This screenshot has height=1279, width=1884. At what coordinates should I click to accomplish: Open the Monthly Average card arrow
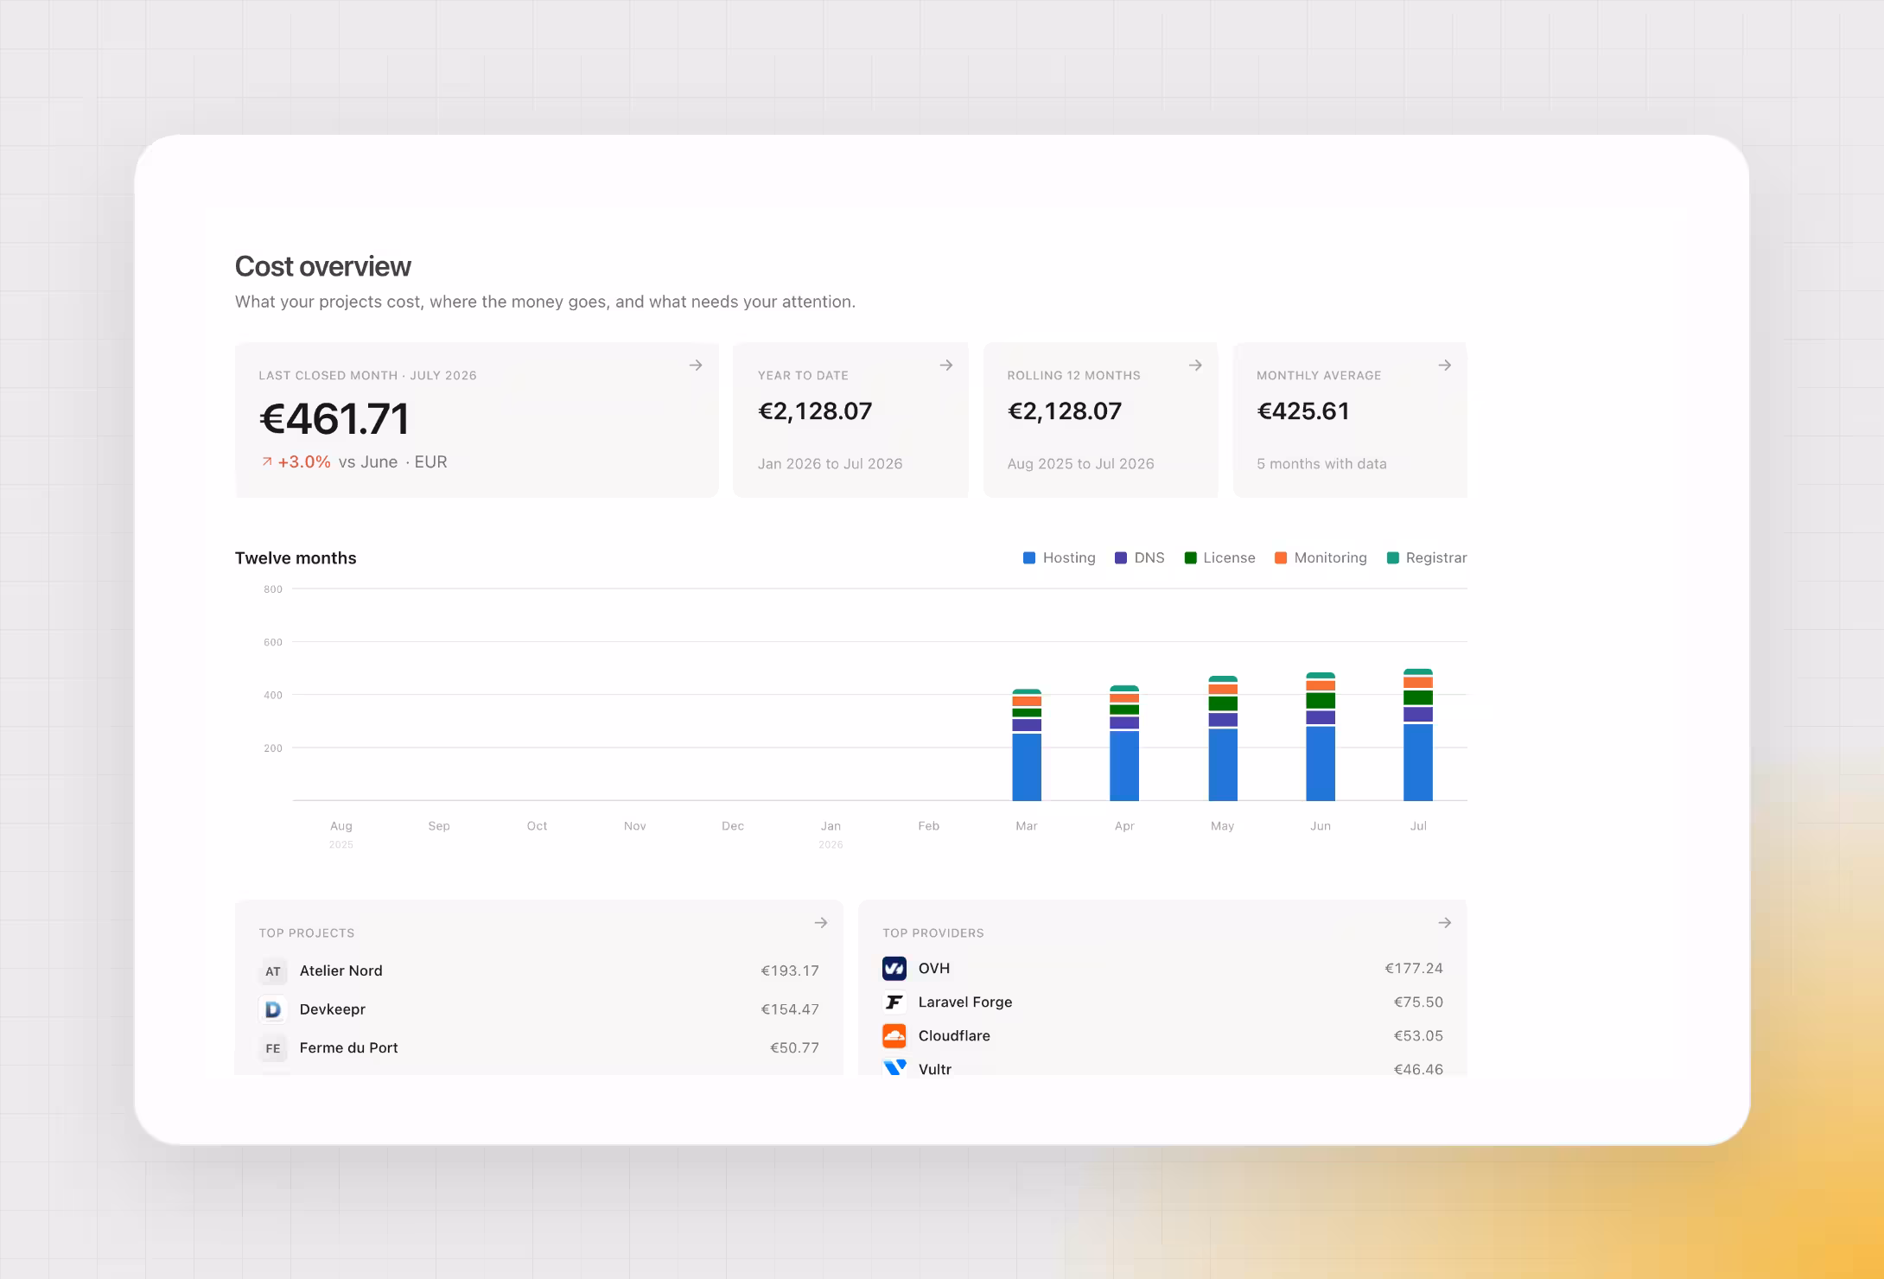pos(1445,366)
